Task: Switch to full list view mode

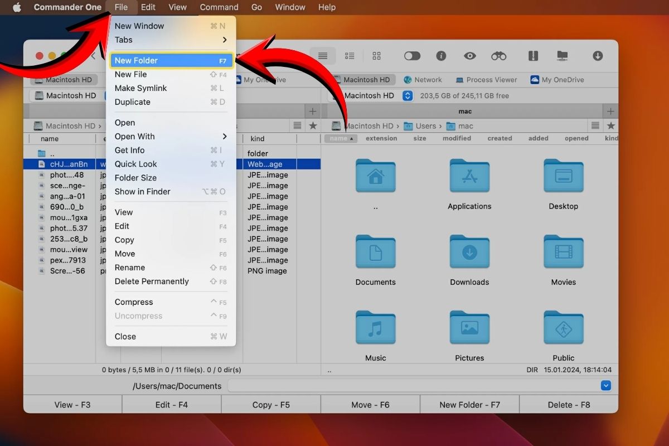Action: [323, 56]
